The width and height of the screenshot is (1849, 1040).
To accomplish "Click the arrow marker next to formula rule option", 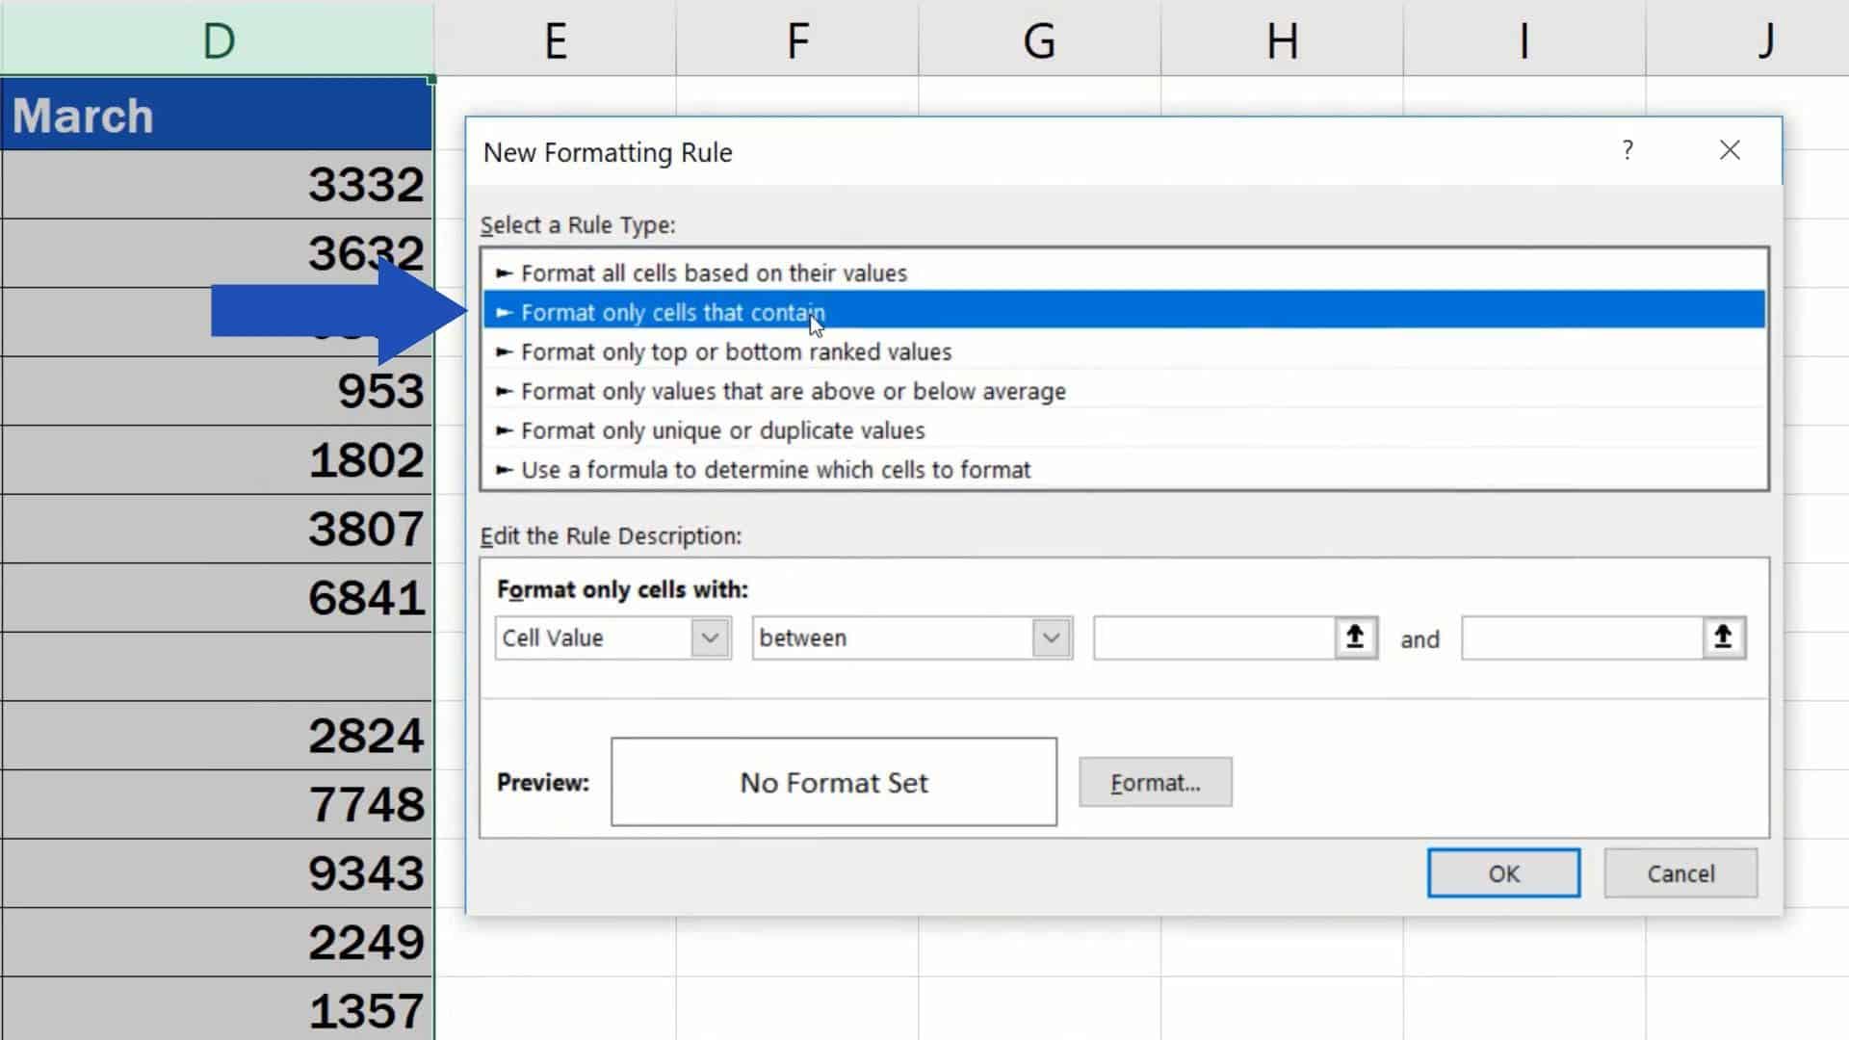I will click(x=503, y=470).
